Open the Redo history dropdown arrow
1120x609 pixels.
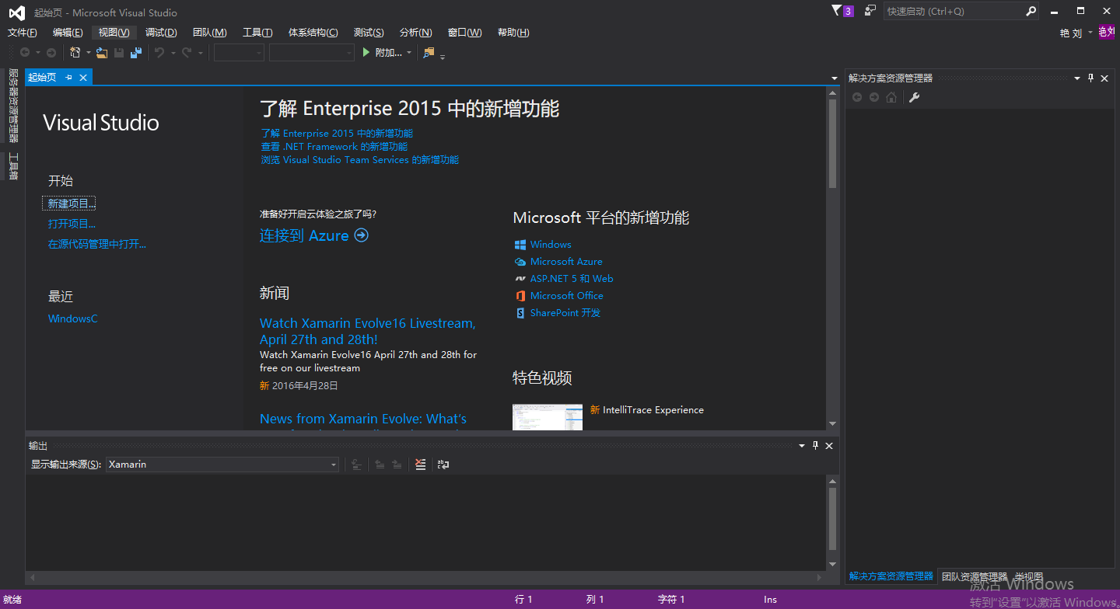[x=200, y=53]
